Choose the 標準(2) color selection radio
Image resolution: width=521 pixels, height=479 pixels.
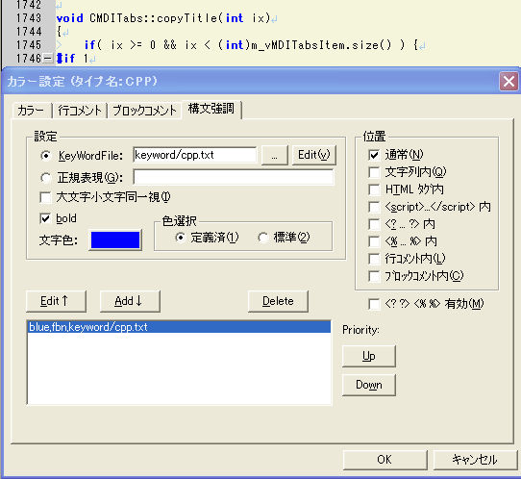[x=262, y=238]
